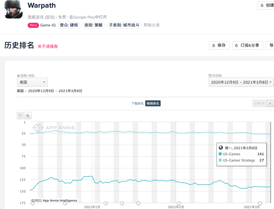Click the US-Games Strategy rank value 27
Viewport: 274px width, 209px height.
click(x=262, y=160)
